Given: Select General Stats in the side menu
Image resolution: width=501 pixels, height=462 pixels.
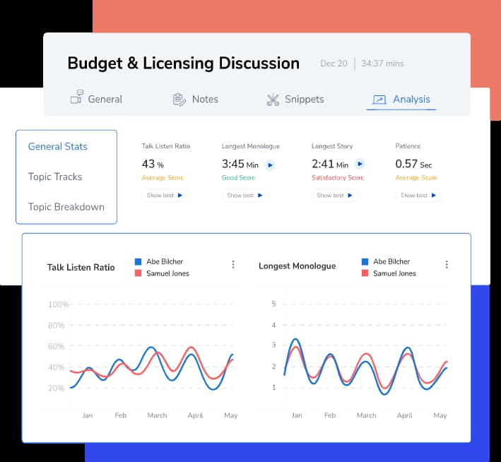Looking at the screenshot, I should pyautogui.click(x=57, y=146).
